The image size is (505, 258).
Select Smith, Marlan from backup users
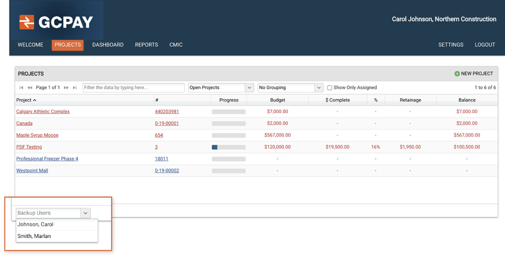tap(57, 236)
